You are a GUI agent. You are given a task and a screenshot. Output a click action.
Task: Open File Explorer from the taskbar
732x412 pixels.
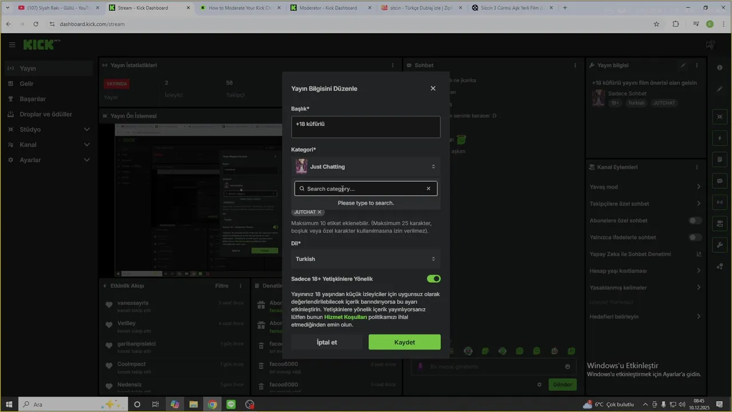pyautogui.click(x=193, y=405)
